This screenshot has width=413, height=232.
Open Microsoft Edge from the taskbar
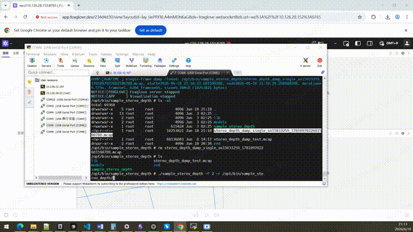20,226
